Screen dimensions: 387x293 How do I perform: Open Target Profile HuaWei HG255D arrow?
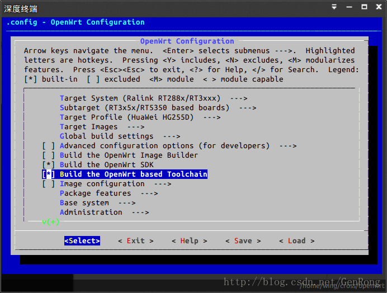coord(212,117)
